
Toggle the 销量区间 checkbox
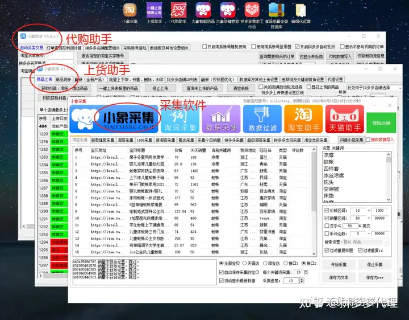[x=327, y=218]
